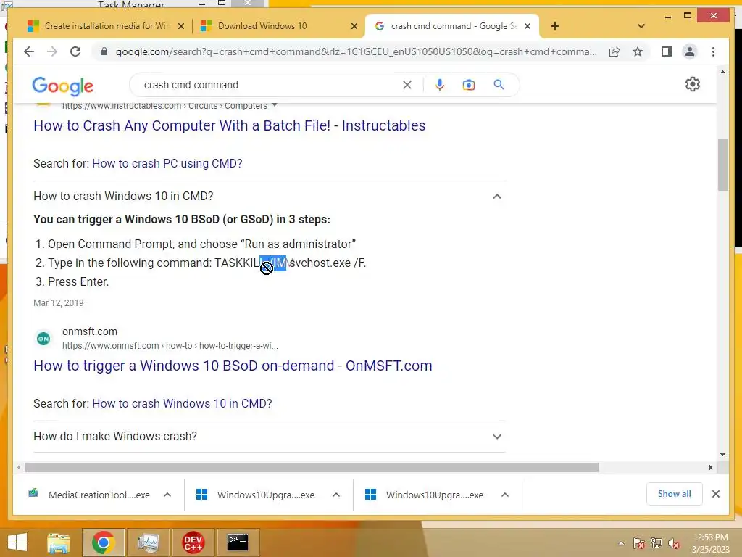The height and width of the screenshot is (557, 742).
Task: Close the Download Windows 10 tab
Action: [354, 26]
